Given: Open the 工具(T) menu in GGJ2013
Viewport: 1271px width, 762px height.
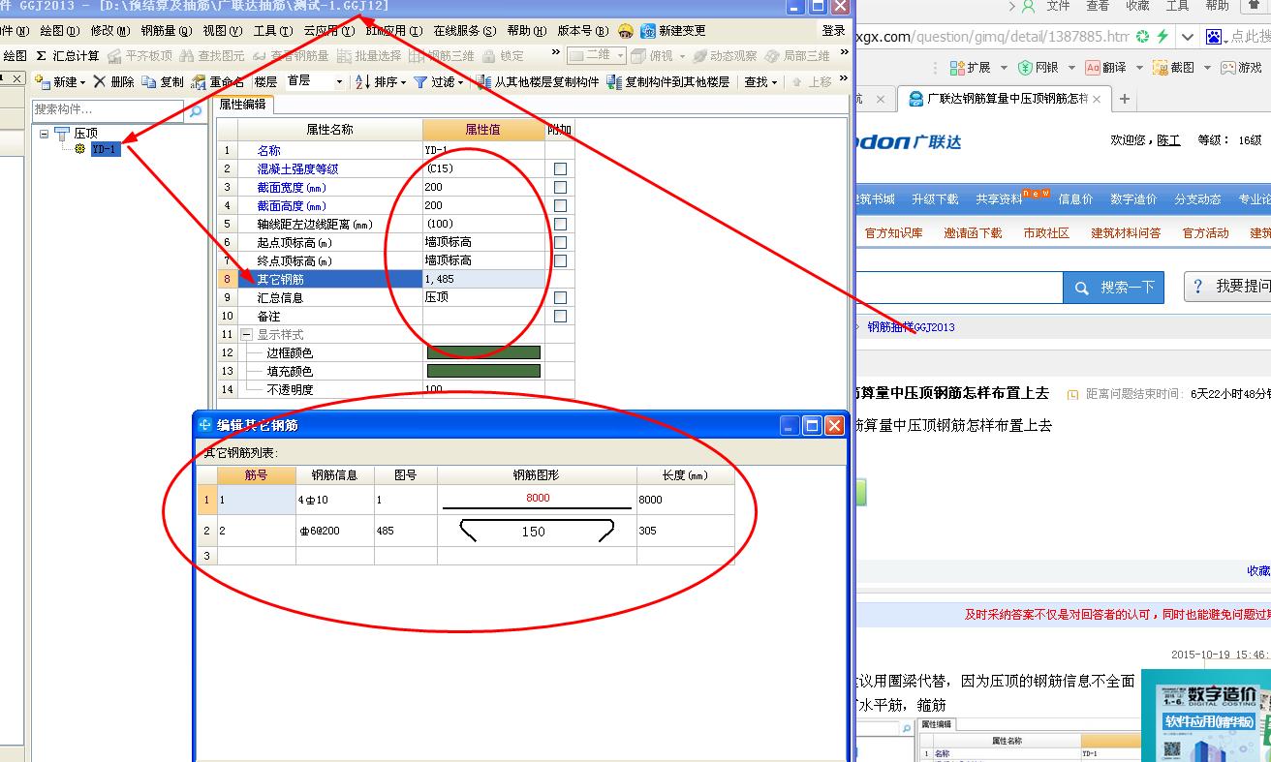Looking at the screenshot, I should [271, 31].
